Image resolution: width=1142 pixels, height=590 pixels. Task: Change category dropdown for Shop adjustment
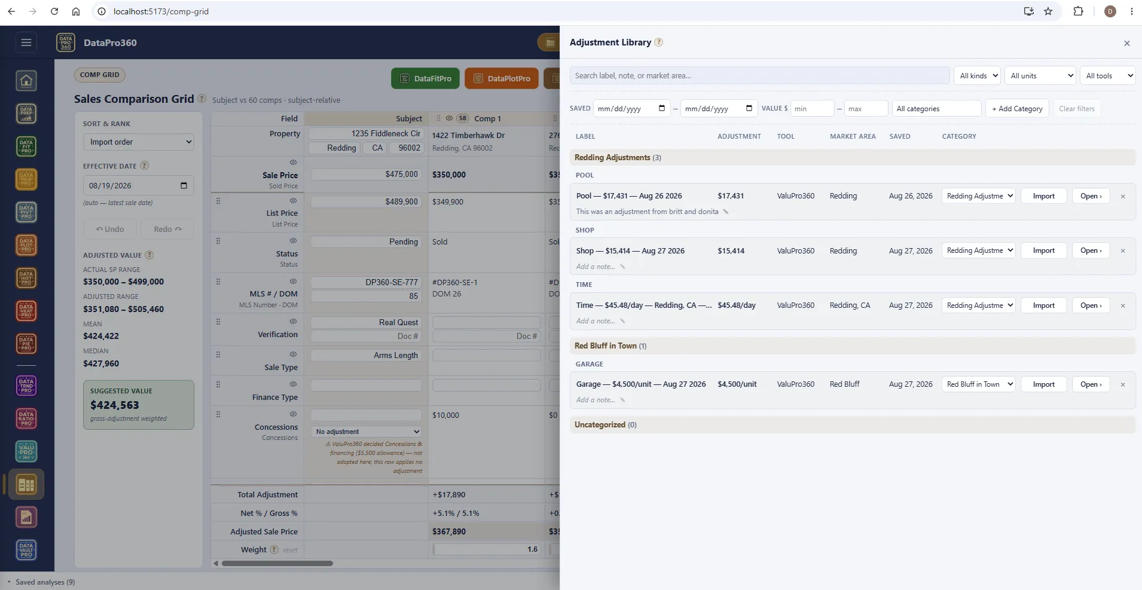tap(979, 250)
